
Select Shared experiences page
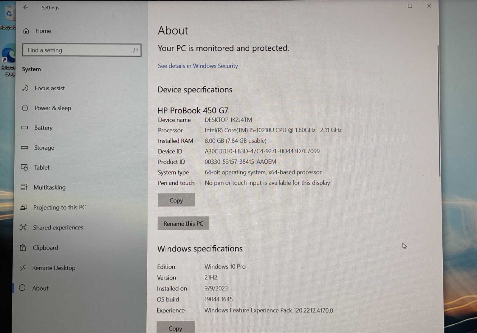pyautogui.click(x=58, y=227)
